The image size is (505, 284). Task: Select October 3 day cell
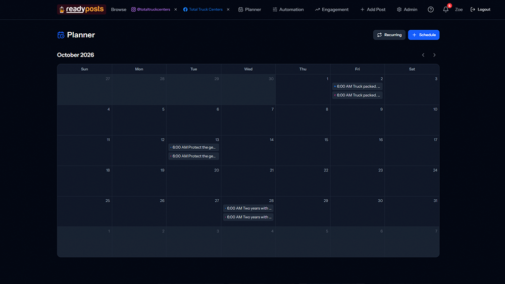pos(412,89)
